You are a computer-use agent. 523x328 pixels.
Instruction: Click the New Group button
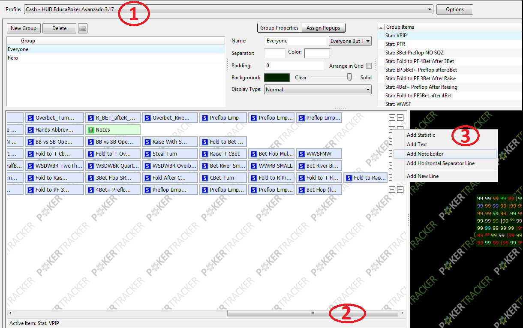point(24,28)
